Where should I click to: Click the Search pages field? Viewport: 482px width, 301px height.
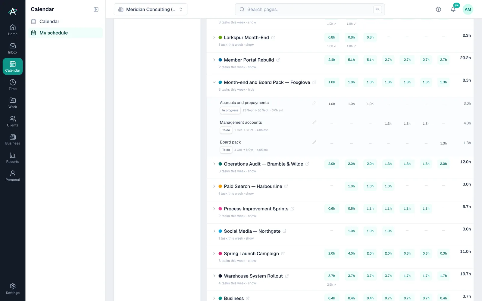pos(310,9)
